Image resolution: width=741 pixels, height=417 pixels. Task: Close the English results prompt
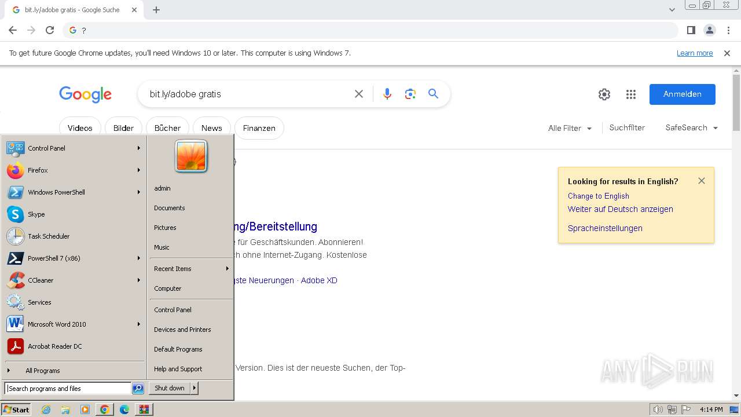coord(702,181)
